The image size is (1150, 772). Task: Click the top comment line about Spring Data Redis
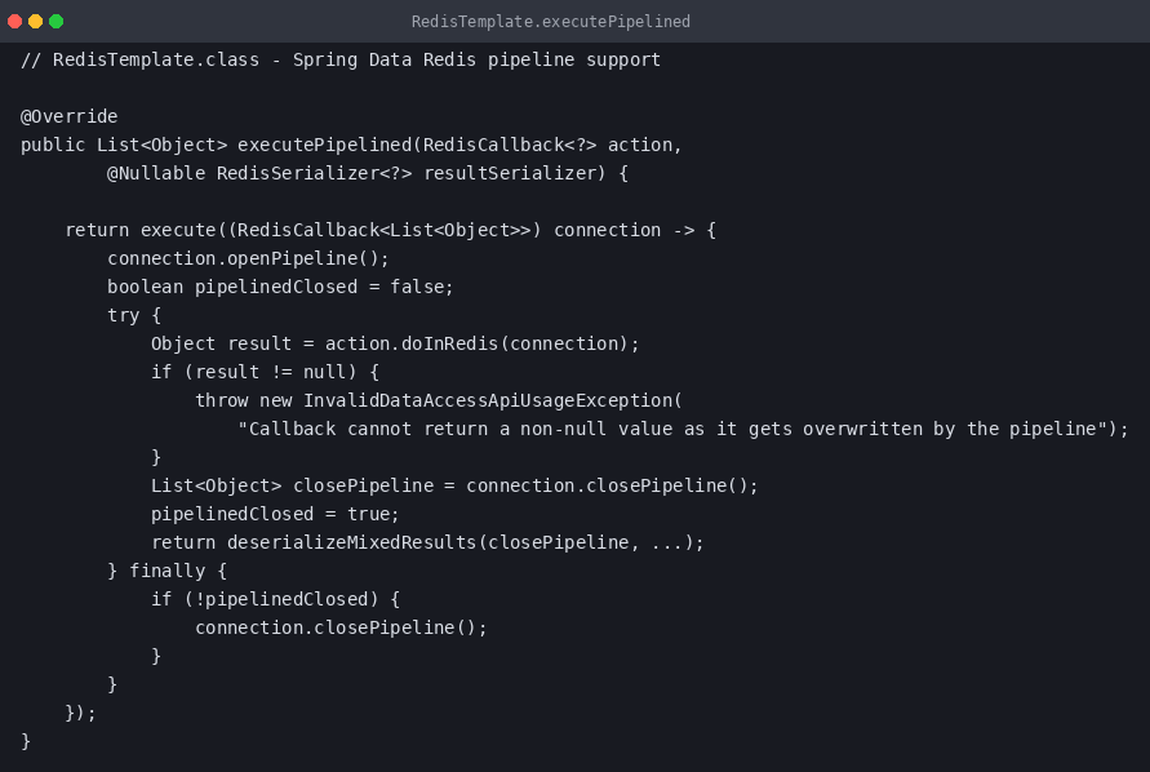pos(341,59)
